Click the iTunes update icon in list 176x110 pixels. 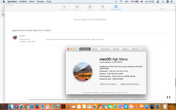[x=15, y=37]
